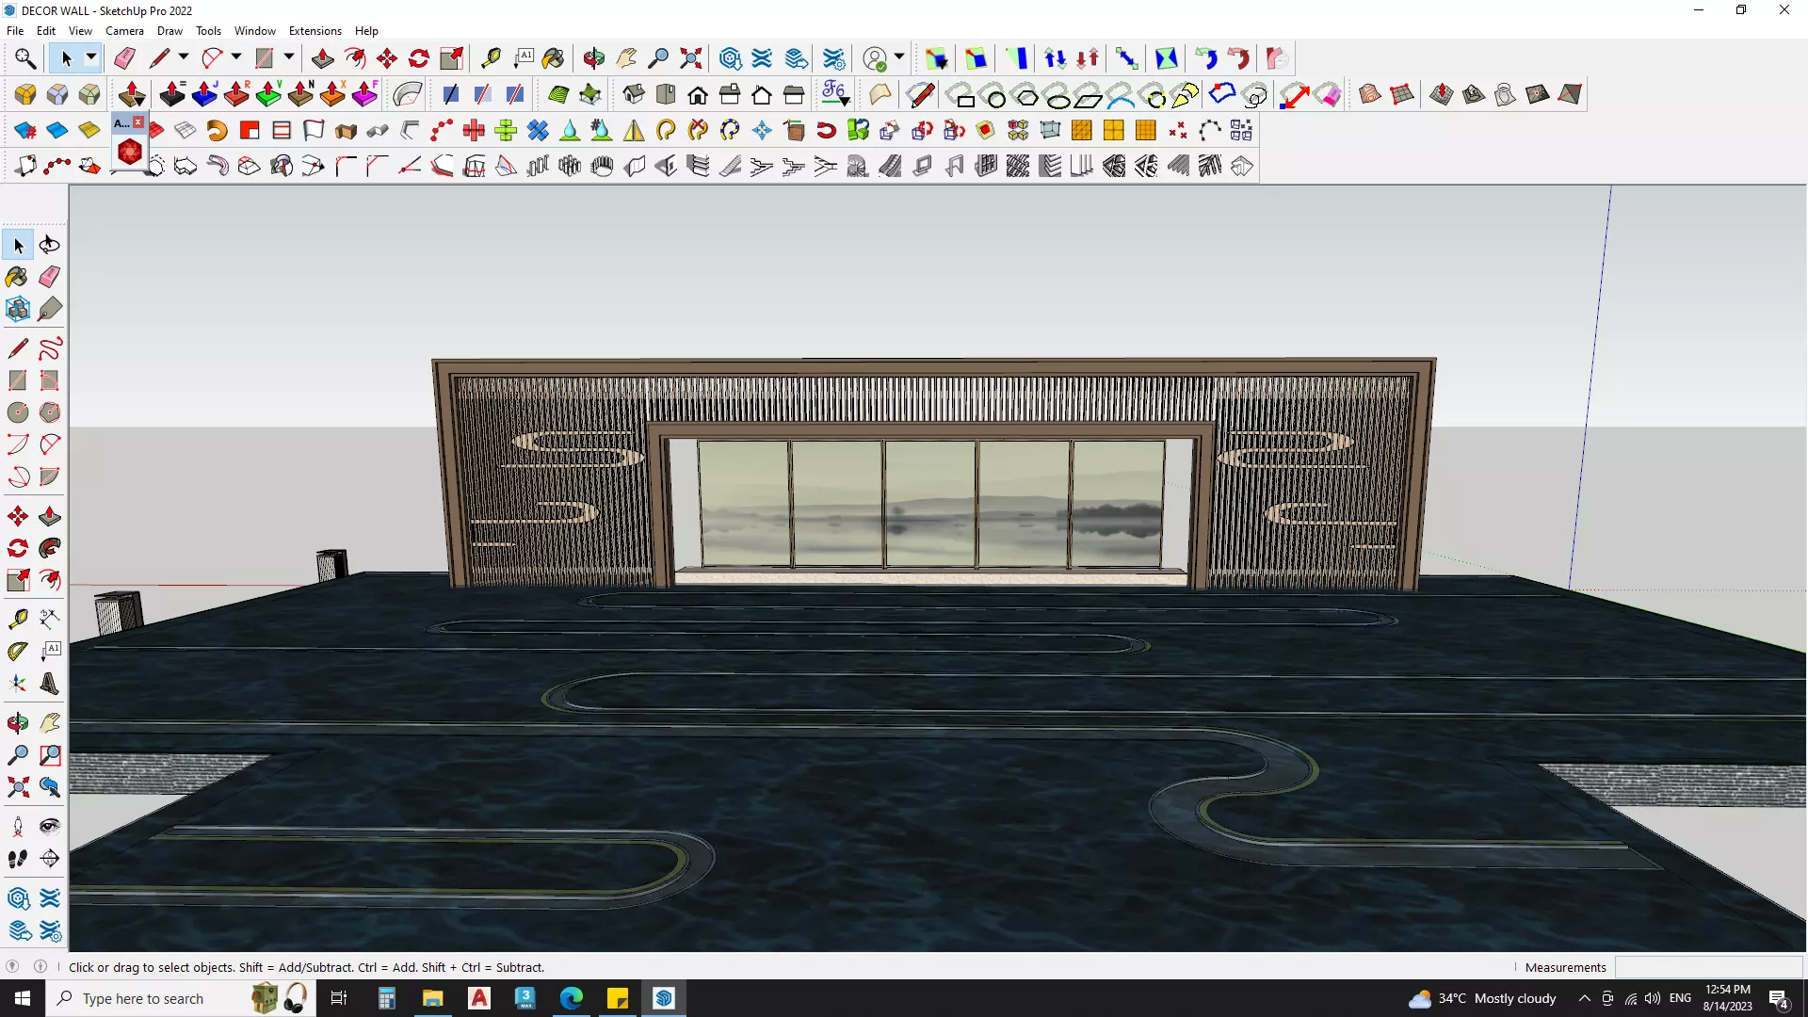Close the small floating plugin toolbar
This screenshot has height=1017, width=1808.
[138, 122]
